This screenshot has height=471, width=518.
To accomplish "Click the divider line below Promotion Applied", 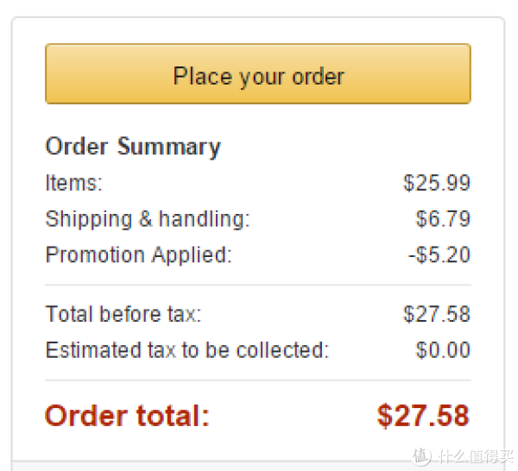I will (258, 285).
